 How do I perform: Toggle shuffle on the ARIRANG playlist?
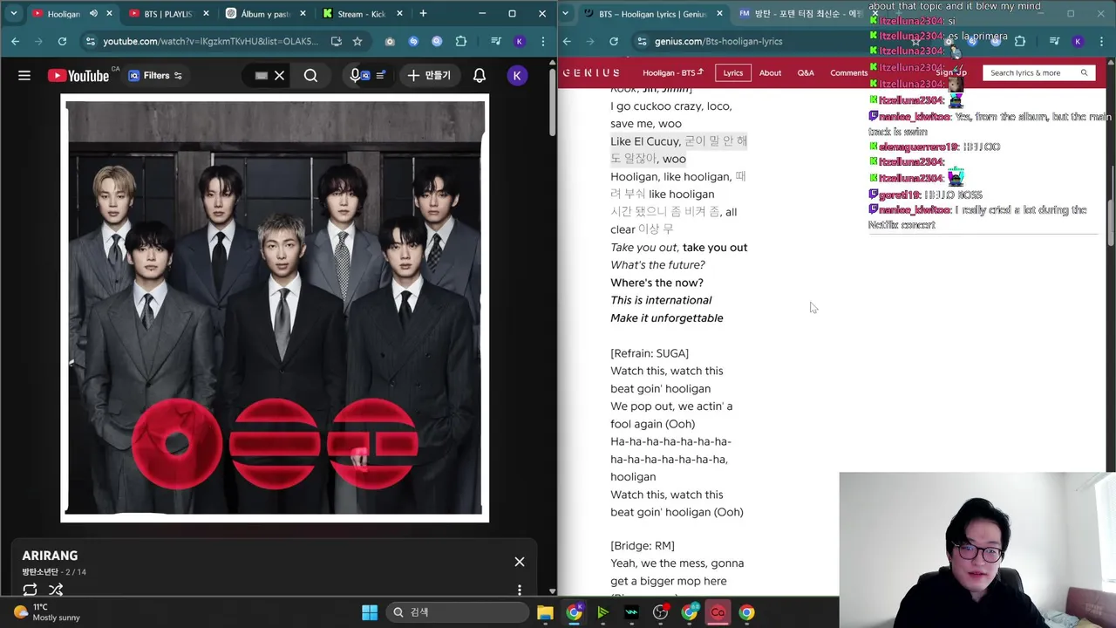tap(56, 590)
